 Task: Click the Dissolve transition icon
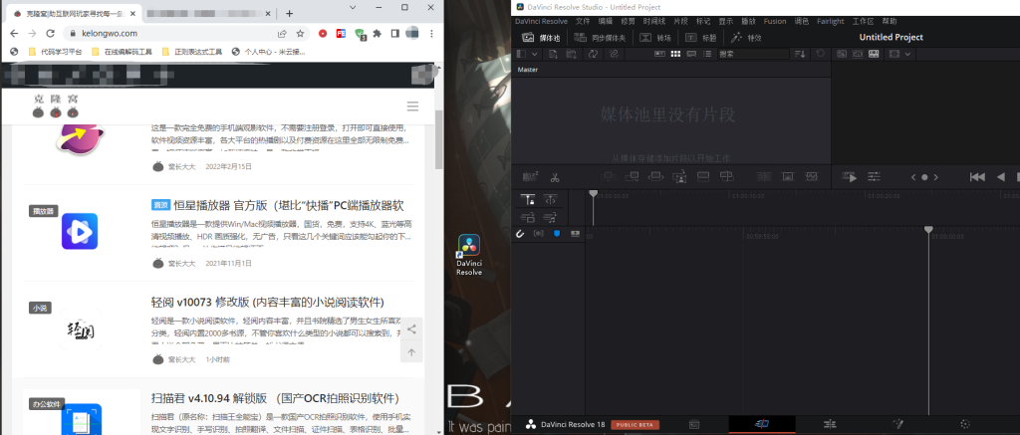click(x=788, y=177)
